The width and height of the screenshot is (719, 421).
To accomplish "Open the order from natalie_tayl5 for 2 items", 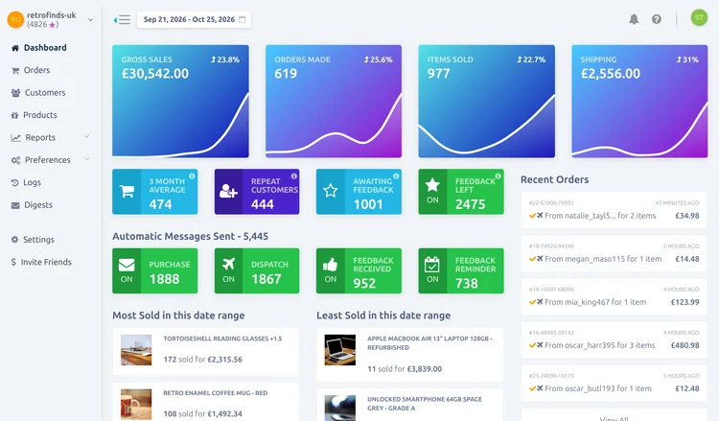I will 614,211.
